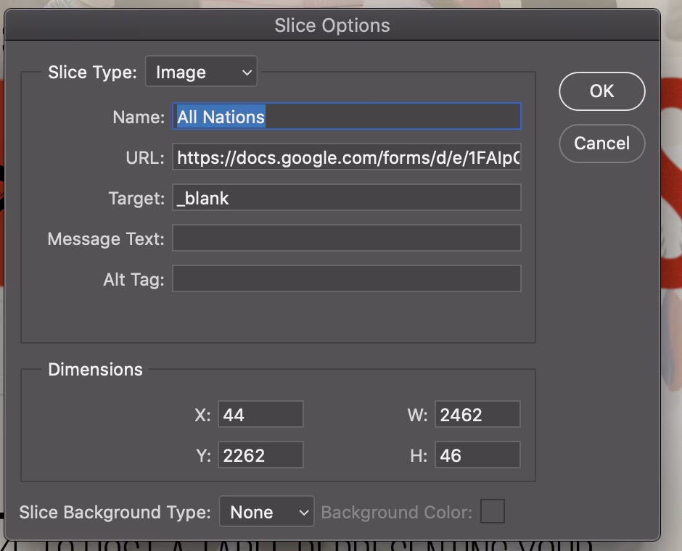
Task: Open the Slice Type dropdown
Action: click(x=201, y=71)
